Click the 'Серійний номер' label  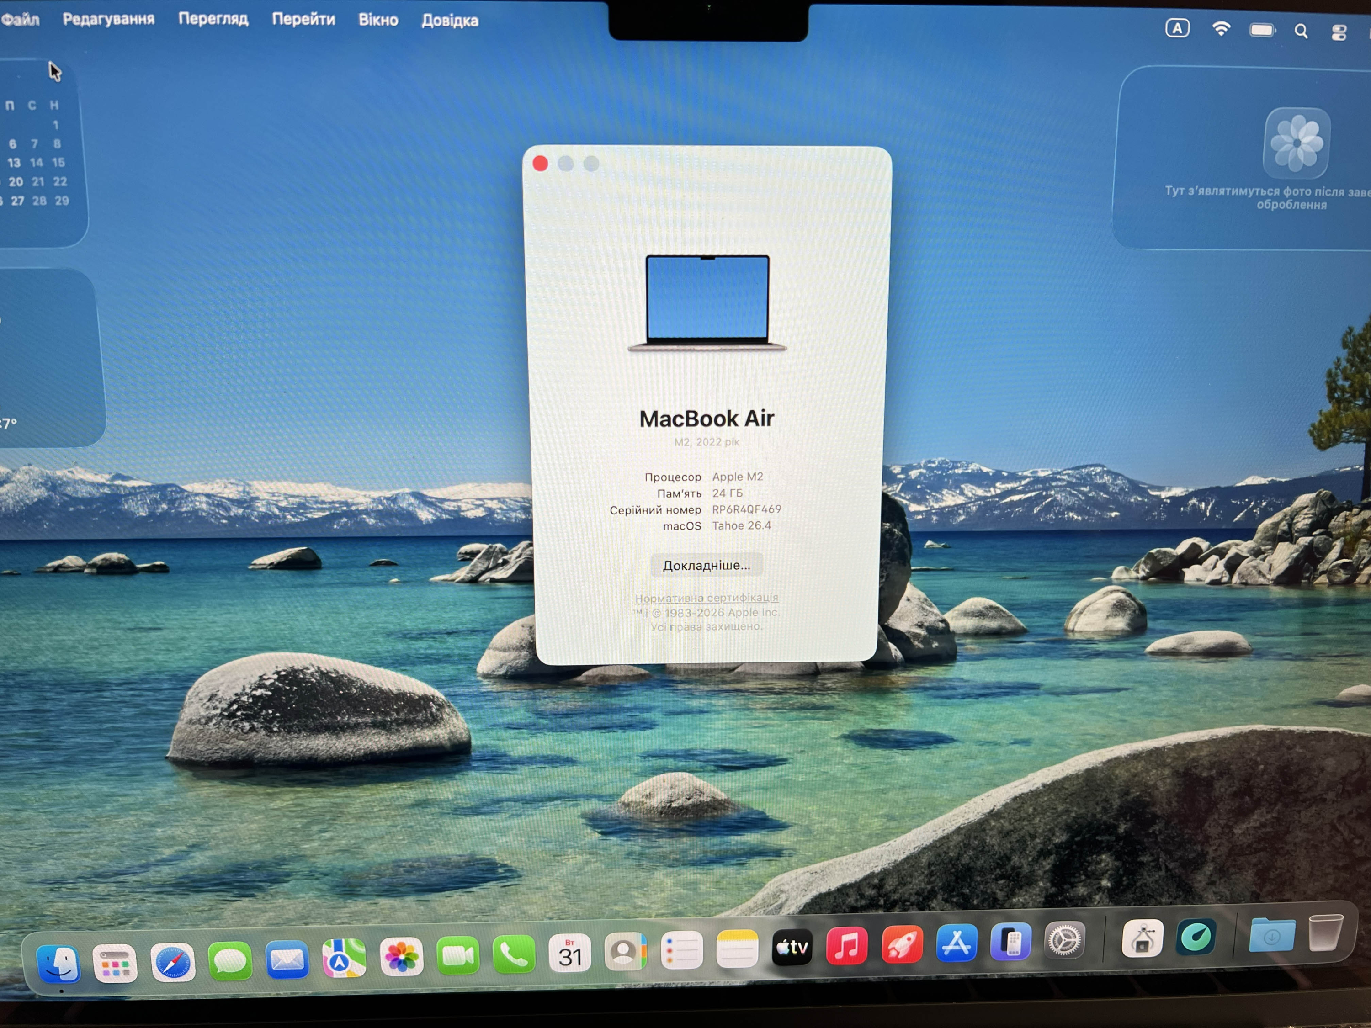point(655,510)
